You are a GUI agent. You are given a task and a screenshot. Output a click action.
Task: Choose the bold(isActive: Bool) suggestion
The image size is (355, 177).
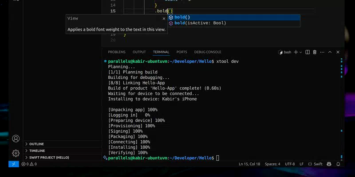[234, 23]
